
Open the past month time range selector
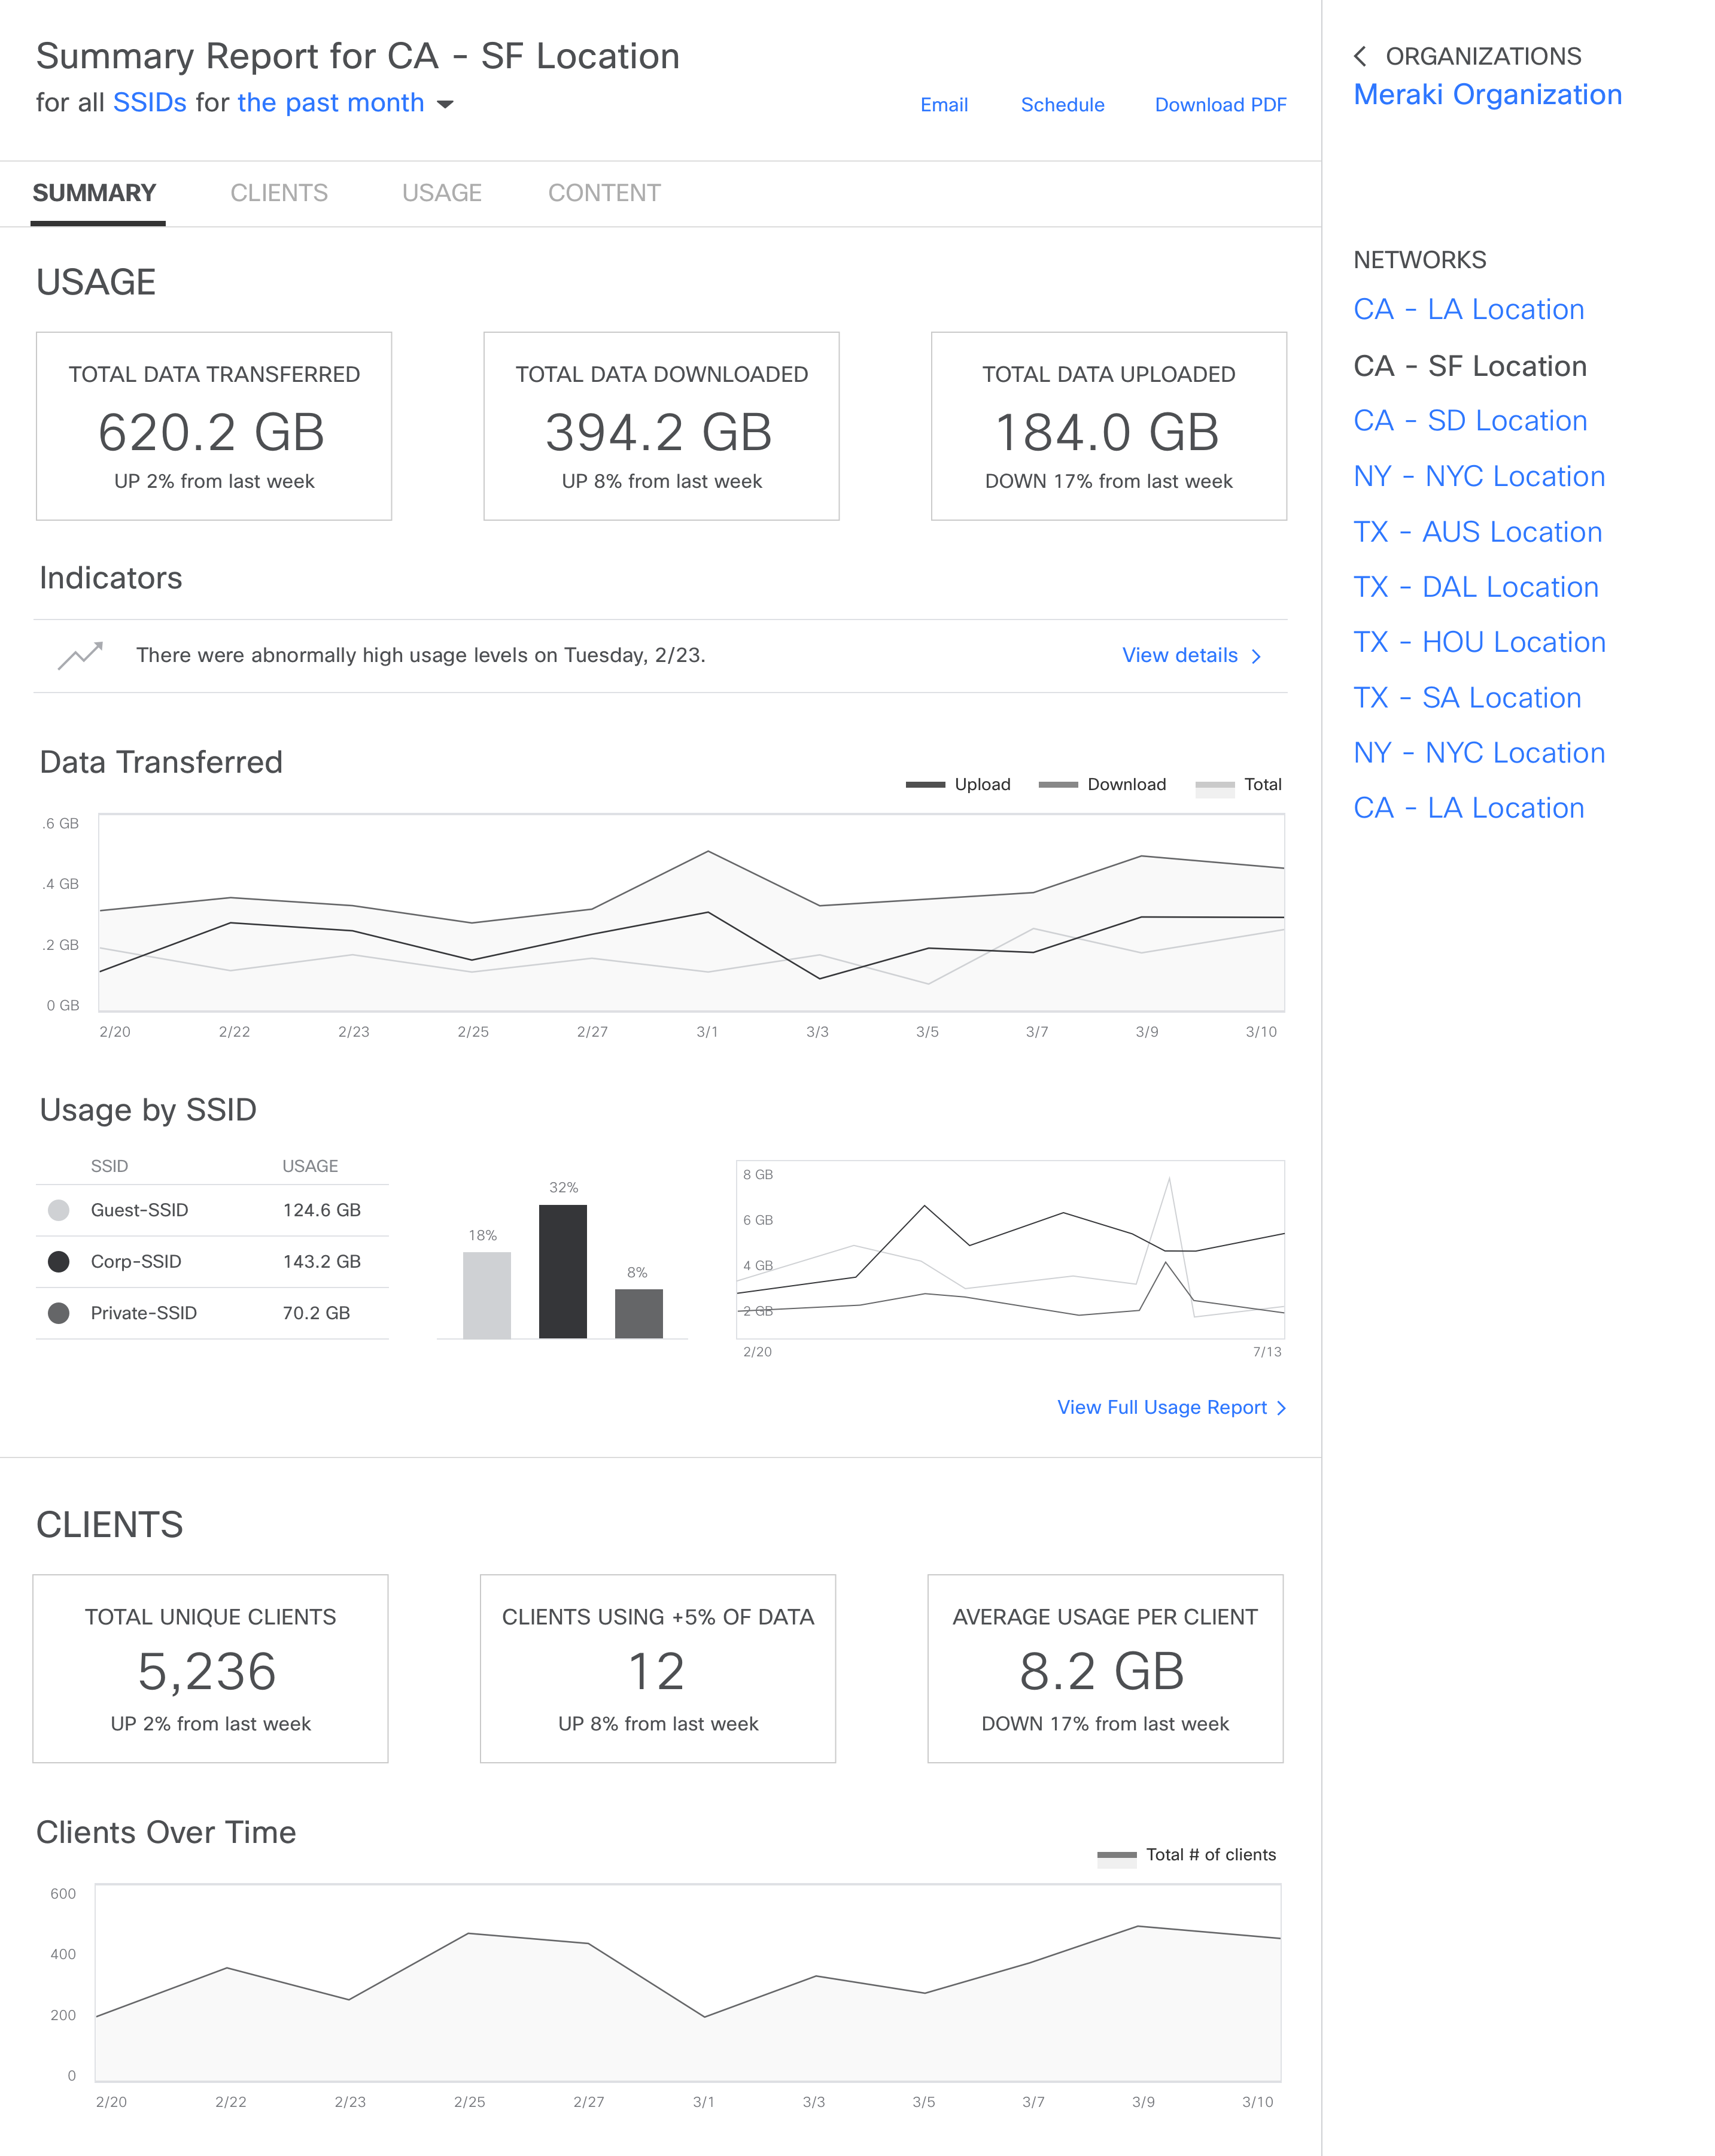point(330,103)
